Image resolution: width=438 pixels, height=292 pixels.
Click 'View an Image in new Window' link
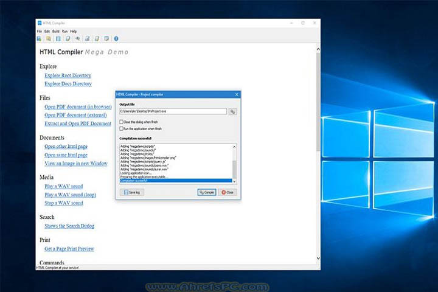point(75,163)
